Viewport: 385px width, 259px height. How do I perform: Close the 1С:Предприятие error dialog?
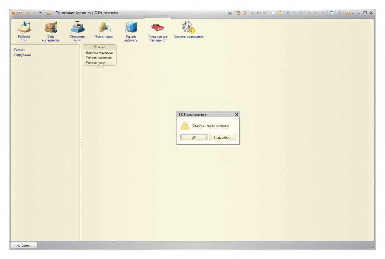click(237, 114)
